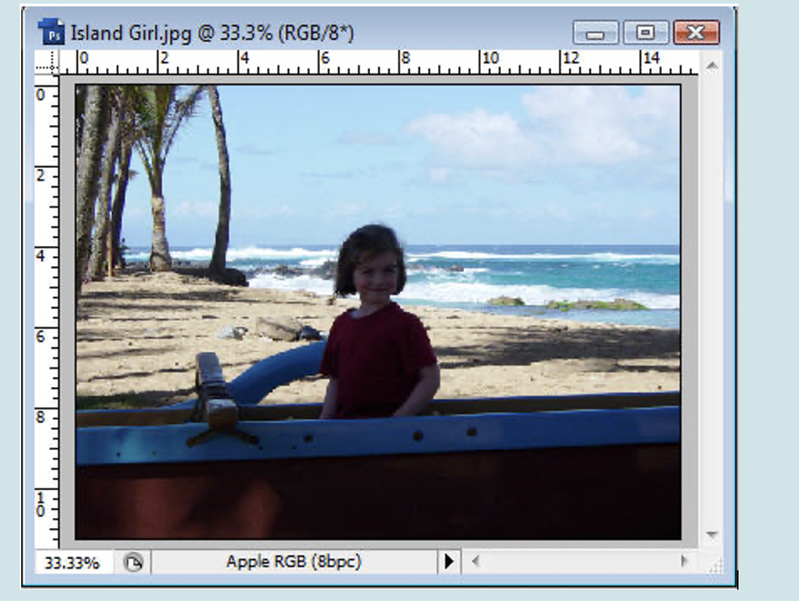The width and height of the screenshot is (799, 601).
Task: Click the horizontal scrollbar track
Action: tap(578, 561)
